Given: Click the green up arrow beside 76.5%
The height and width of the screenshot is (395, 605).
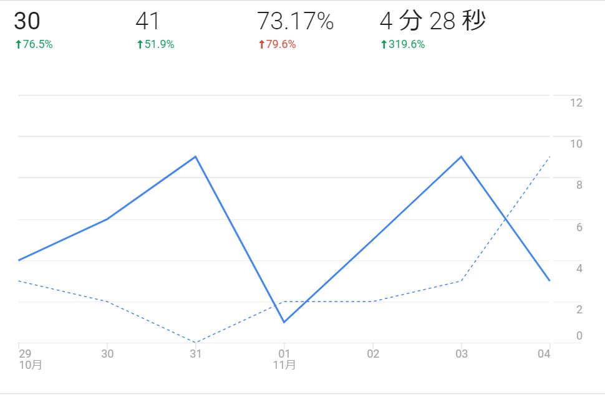Looking at the screenshot, I should point(18,44).
